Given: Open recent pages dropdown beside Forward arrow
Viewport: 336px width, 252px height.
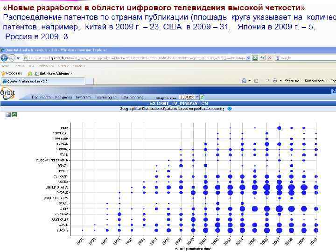Looking at the screenshot, I should [18, 58].
